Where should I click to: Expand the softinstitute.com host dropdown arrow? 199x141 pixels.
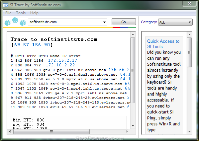click(104, 22)
